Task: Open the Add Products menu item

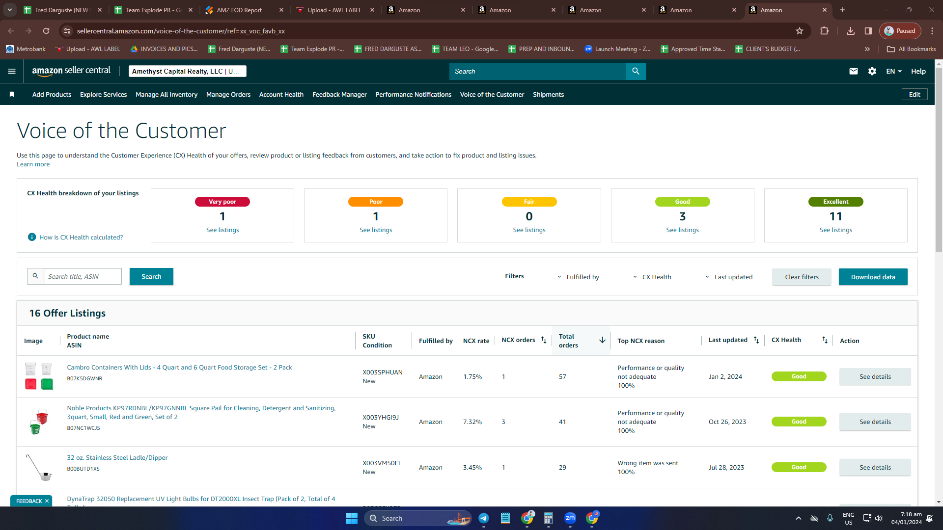Action: (x=52, y=94)
